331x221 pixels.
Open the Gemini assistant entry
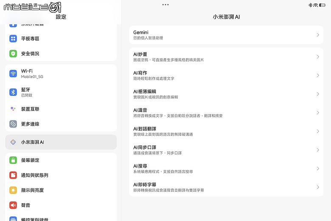pos(226,35)
